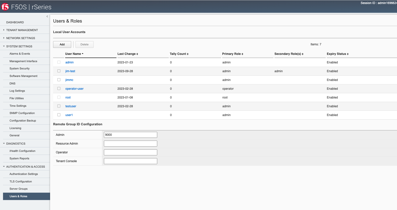Open the root user link
Image resolution: width=397 pixels, height=210 pixels.
[68, 97]
